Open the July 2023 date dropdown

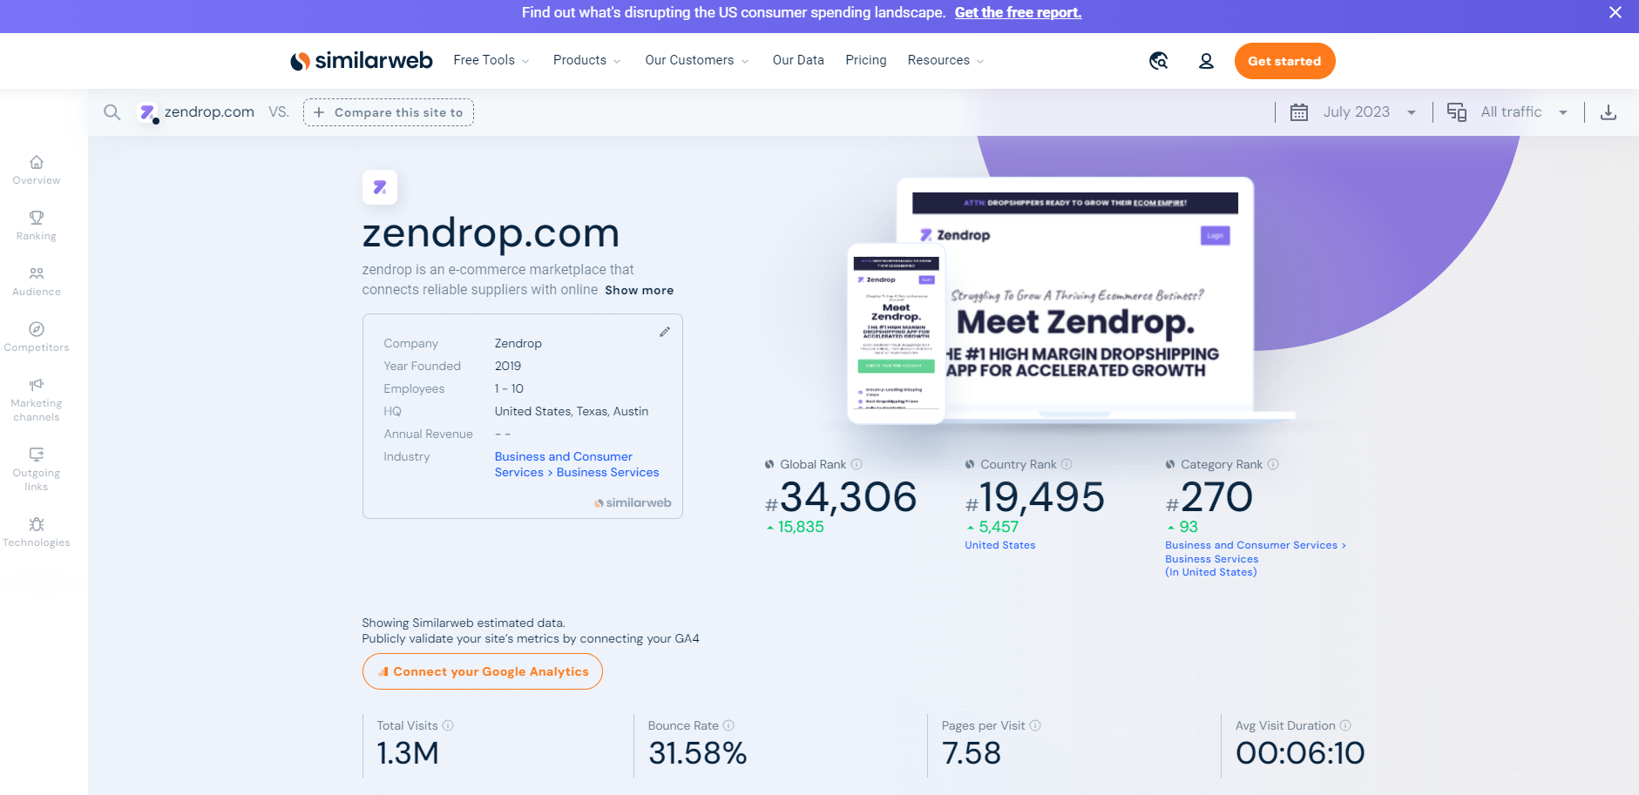[x=1353, y=112]
